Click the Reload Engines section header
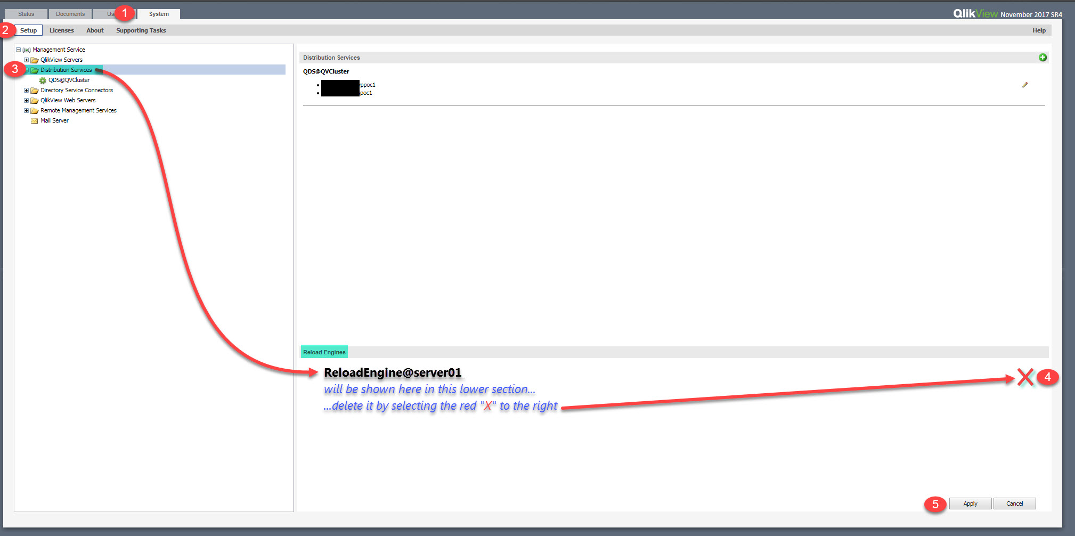 point(674,352)
